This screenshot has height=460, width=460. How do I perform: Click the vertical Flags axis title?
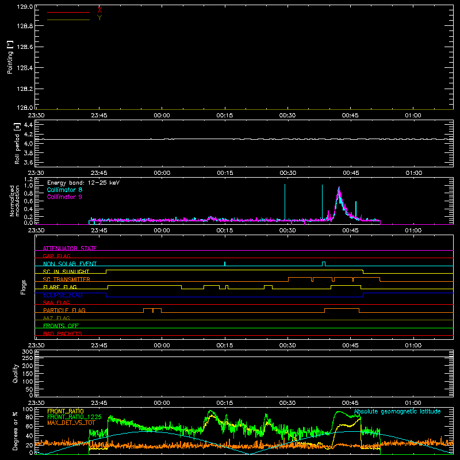point(24,287)
